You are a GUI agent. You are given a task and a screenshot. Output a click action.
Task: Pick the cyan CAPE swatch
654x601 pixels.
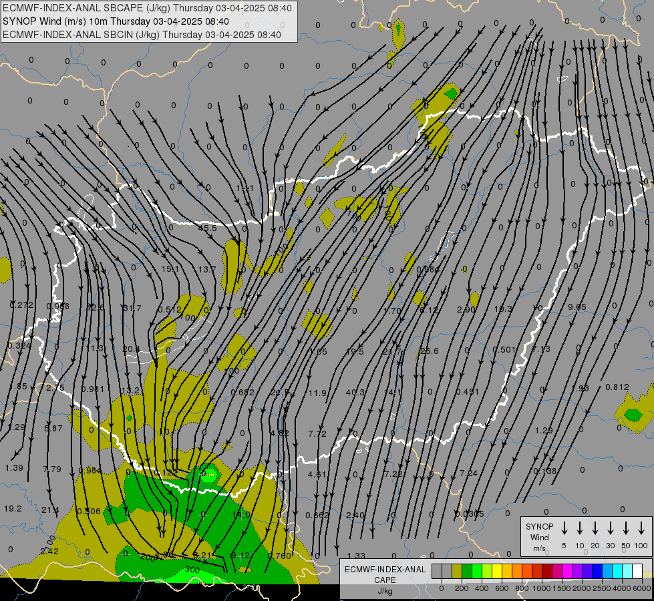click(617, 572)
